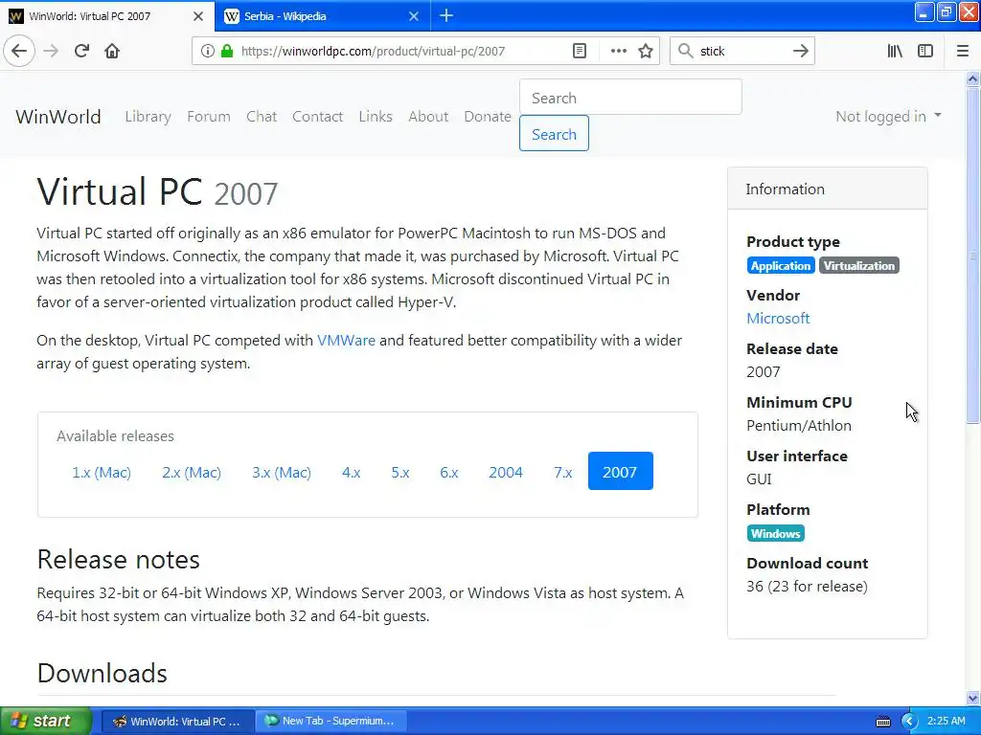
Task: Open the Microsoft vendor link
Action: [778, 319]
